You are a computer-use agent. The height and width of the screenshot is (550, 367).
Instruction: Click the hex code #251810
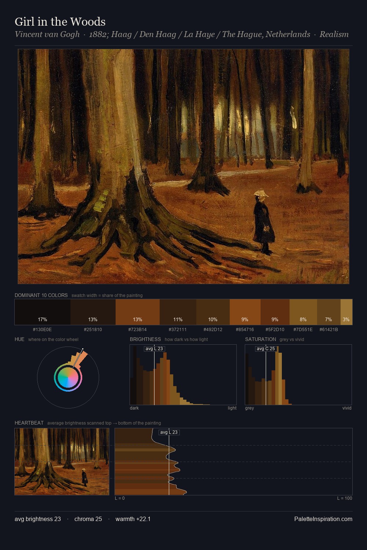pyautogui.click(x=93, y=330)
